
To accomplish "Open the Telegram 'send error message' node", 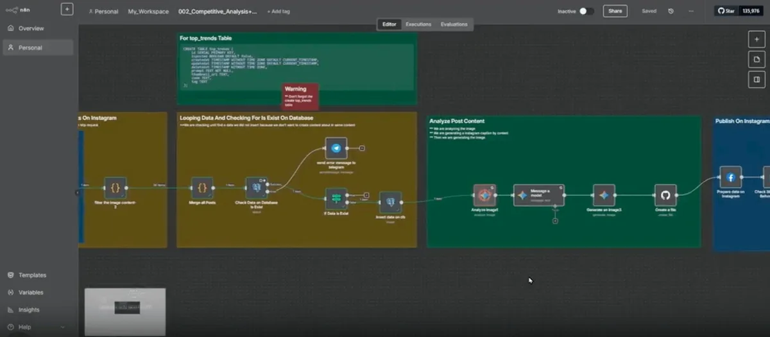I will point(336,148).
